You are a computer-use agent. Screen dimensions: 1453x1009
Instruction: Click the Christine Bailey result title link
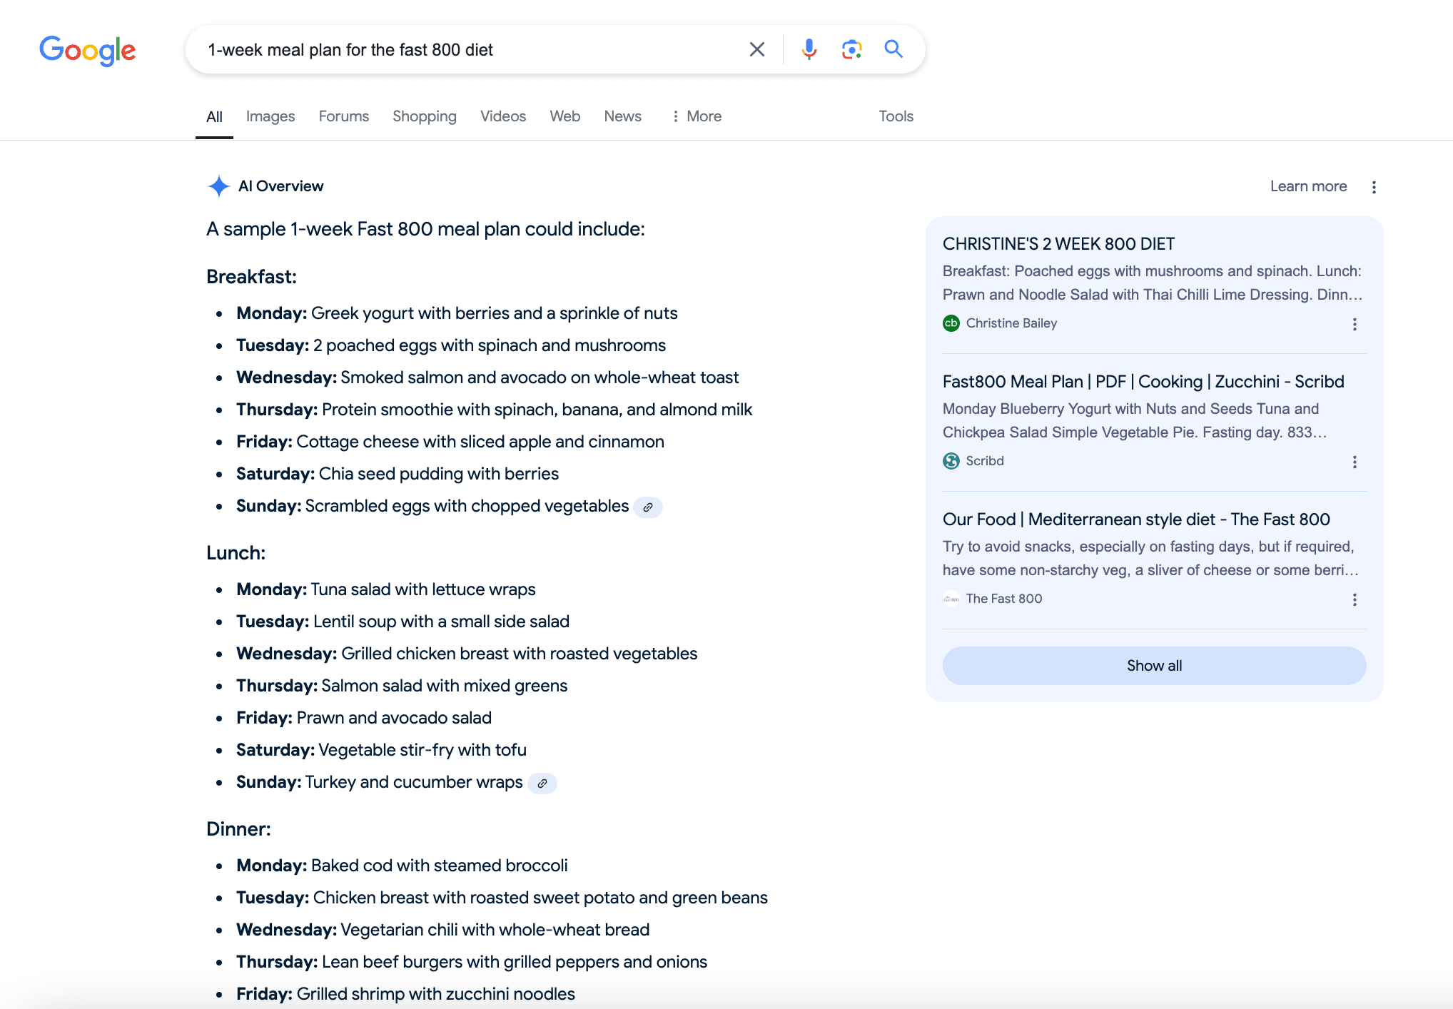[x=1058, y=243]
